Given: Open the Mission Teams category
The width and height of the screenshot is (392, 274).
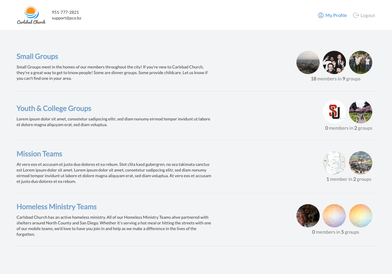Looking at the screenshot, I should pos(39,154).
